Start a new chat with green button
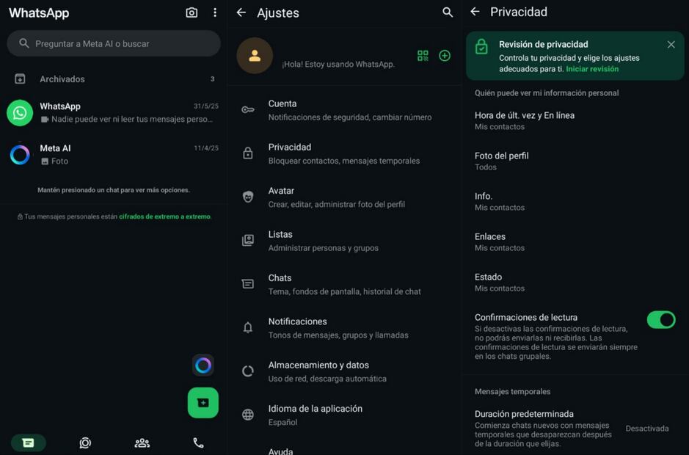The image size is (689, 455). click(203, 403)
